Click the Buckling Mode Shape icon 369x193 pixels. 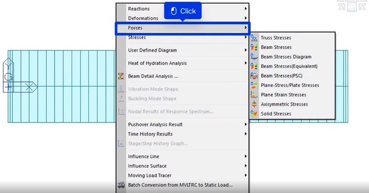coord(121,98)
